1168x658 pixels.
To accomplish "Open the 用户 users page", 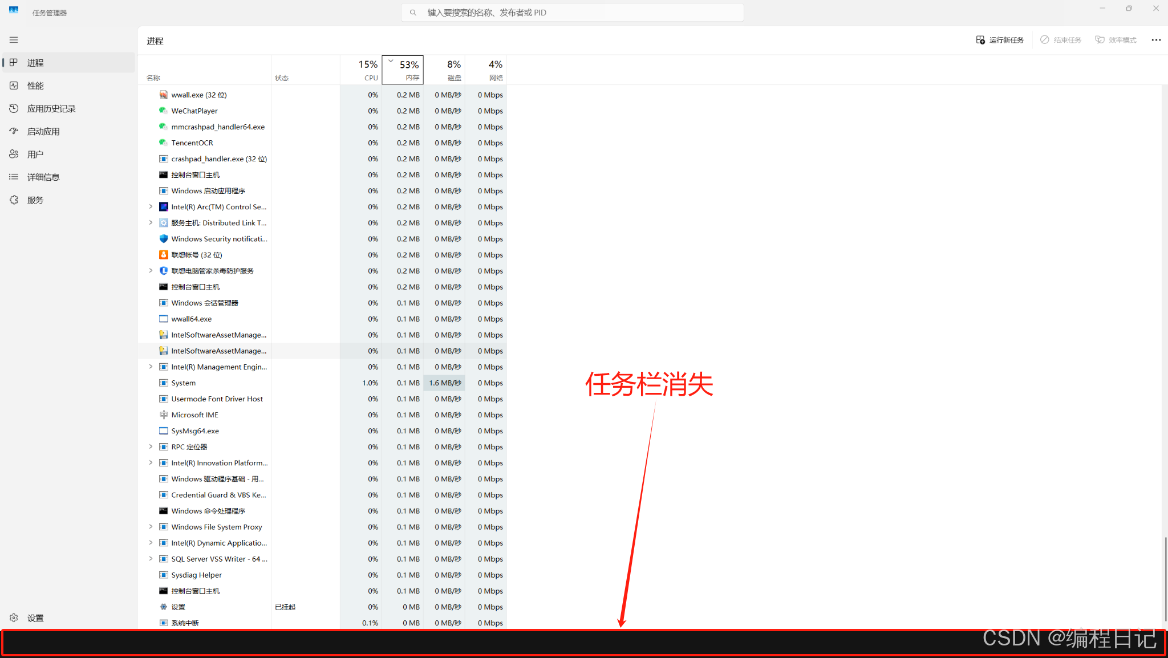I will click(x=35, y=154).
